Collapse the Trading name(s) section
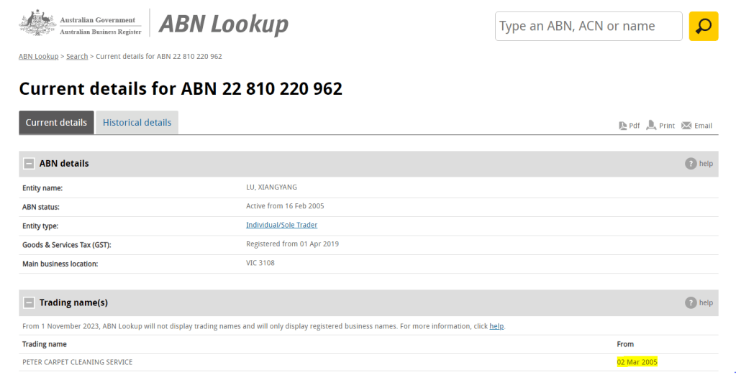 pyautogui.click(x=29, y=302)
